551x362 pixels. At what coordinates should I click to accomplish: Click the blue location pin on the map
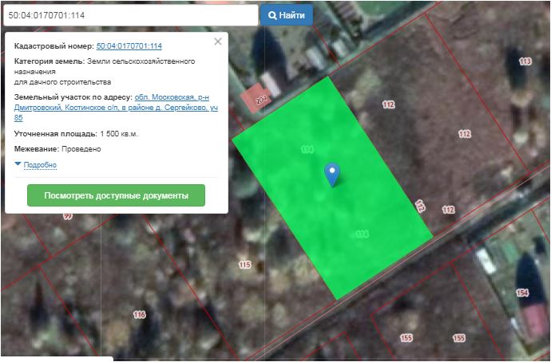tap(332, 173)
